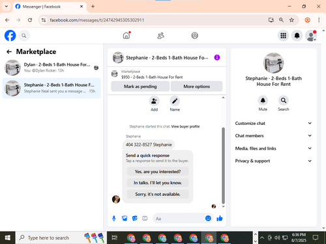
Task: Click listing title $950 2-Beds 1-Bath House For Rent
Action: [x=152, y=77]
